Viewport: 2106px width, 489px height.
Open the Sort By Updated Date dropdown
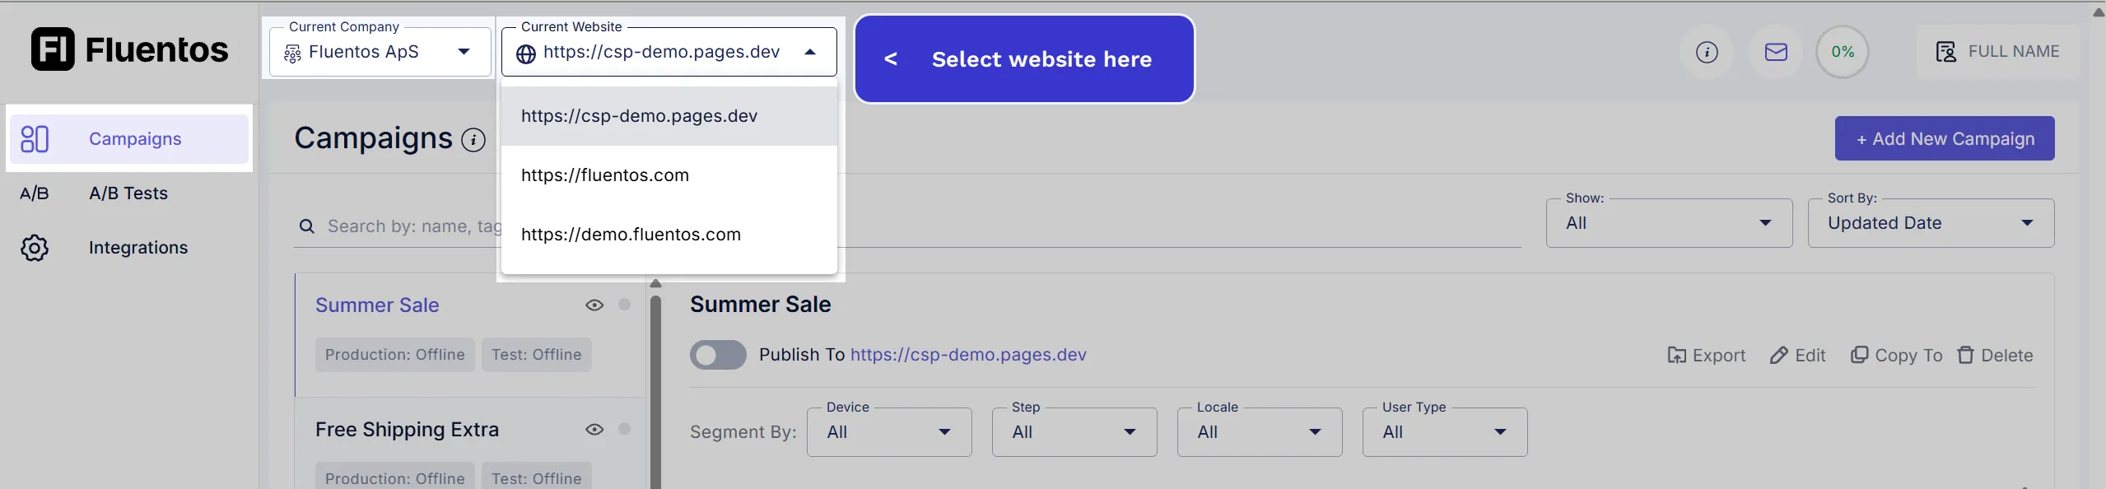click(x=1931, y=223)
